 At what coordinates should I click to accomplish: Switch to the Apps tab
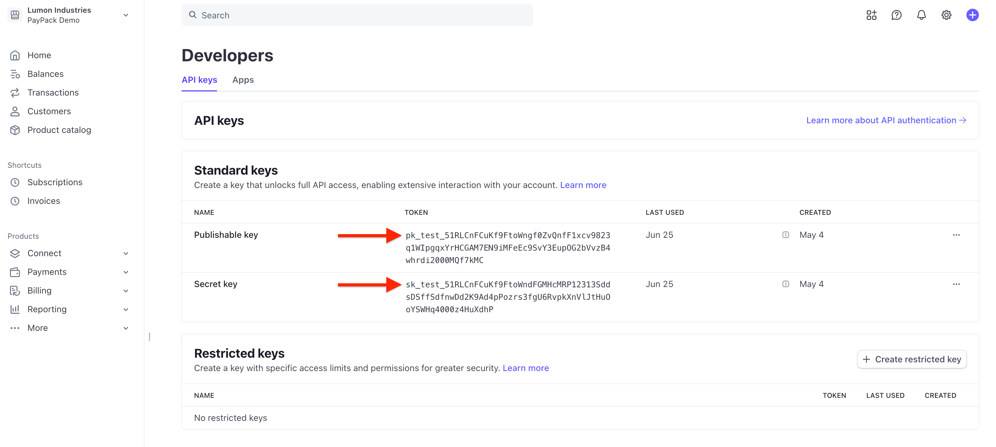[x=243, y=80]
